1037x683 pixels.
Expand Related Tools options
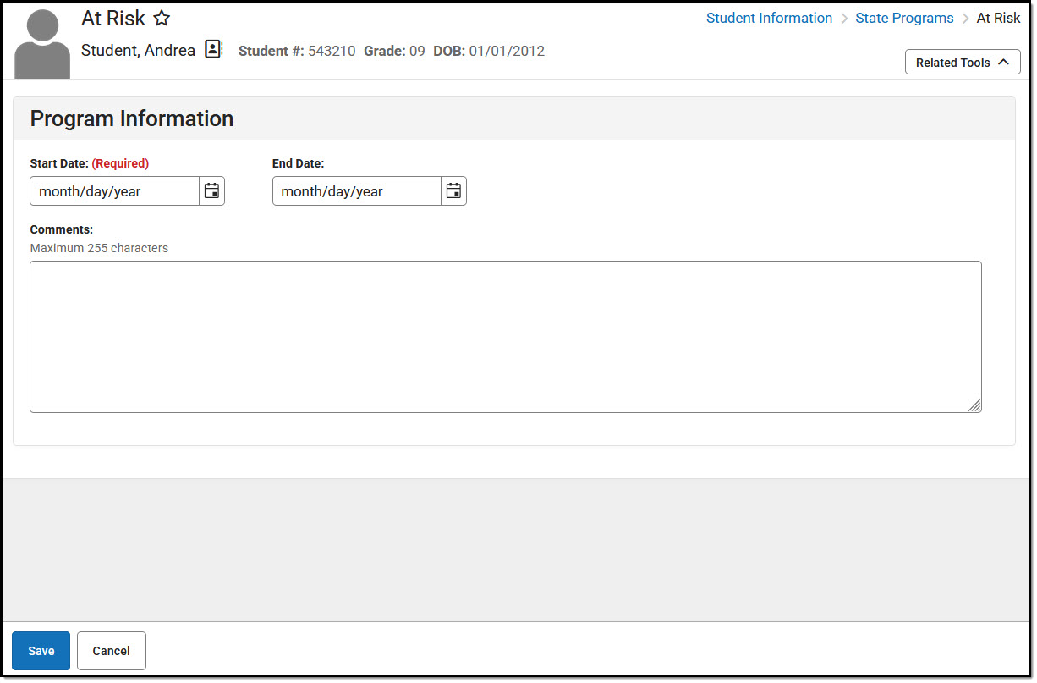click(x=962, y=61)
